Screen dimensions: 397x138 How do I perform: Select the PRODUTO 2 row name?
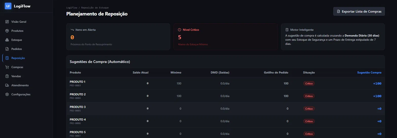coord(77,94)
